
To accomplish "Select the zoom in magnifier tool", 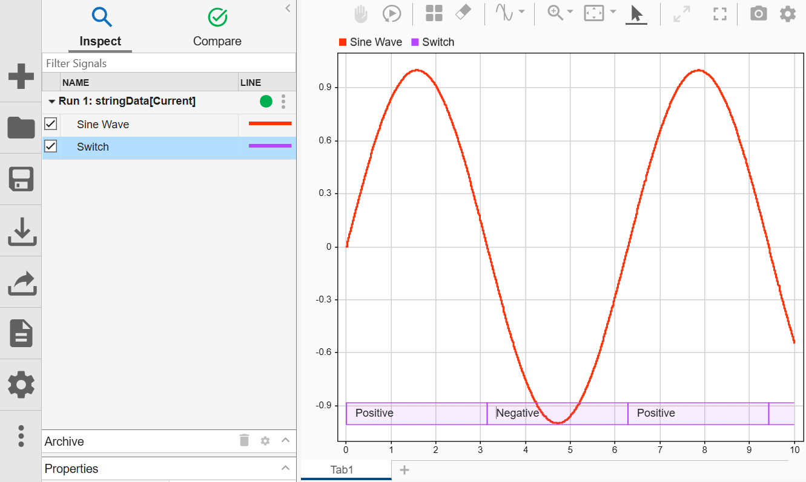I will (555, 13).
